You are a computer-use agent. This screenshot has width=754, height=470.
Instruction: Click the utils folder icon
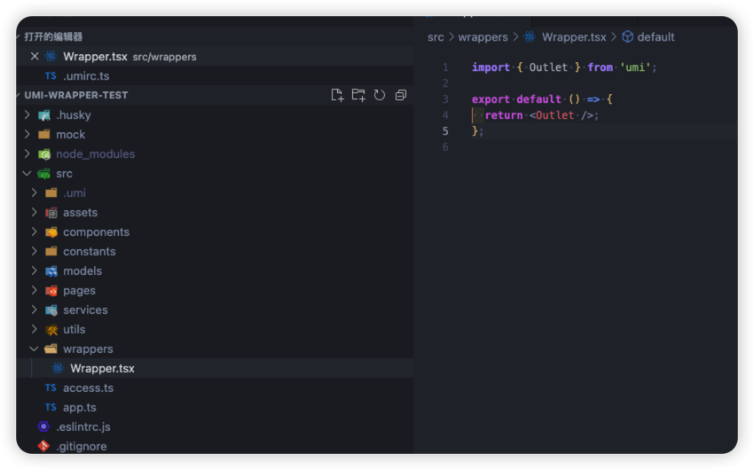coord(51,330)
